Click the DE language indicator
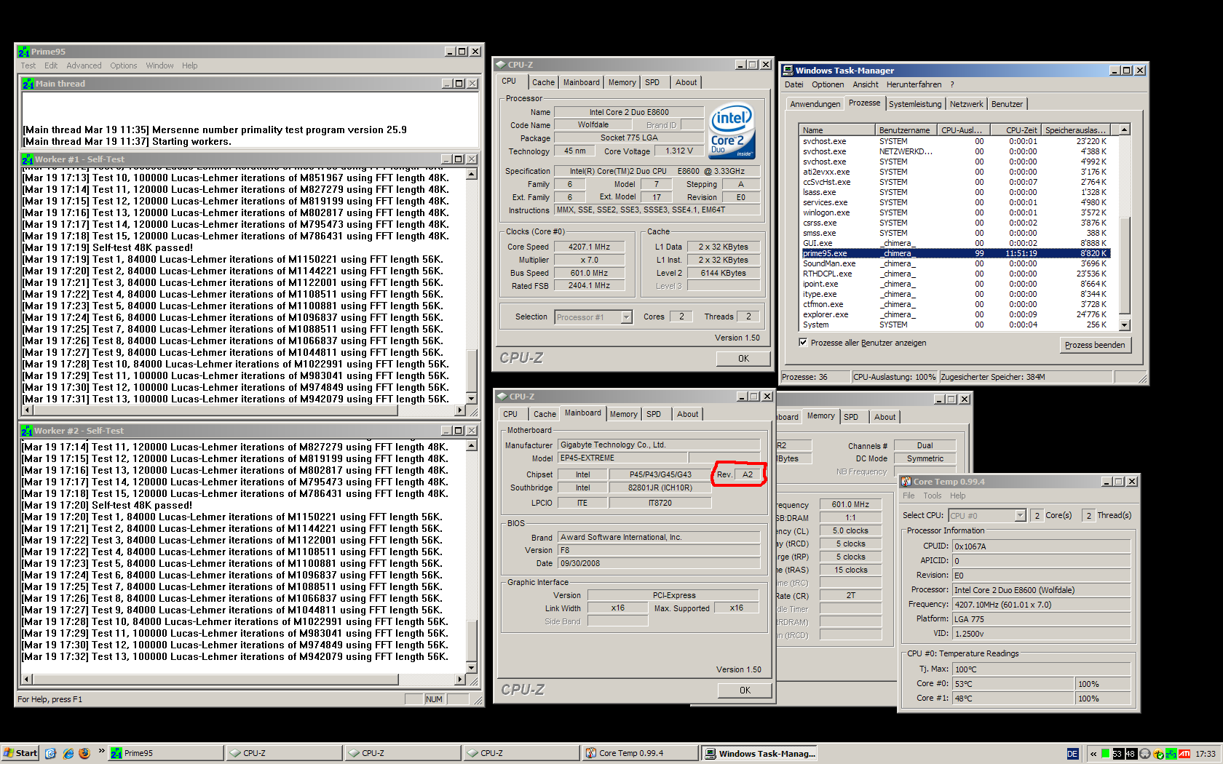 [1072, 754]
